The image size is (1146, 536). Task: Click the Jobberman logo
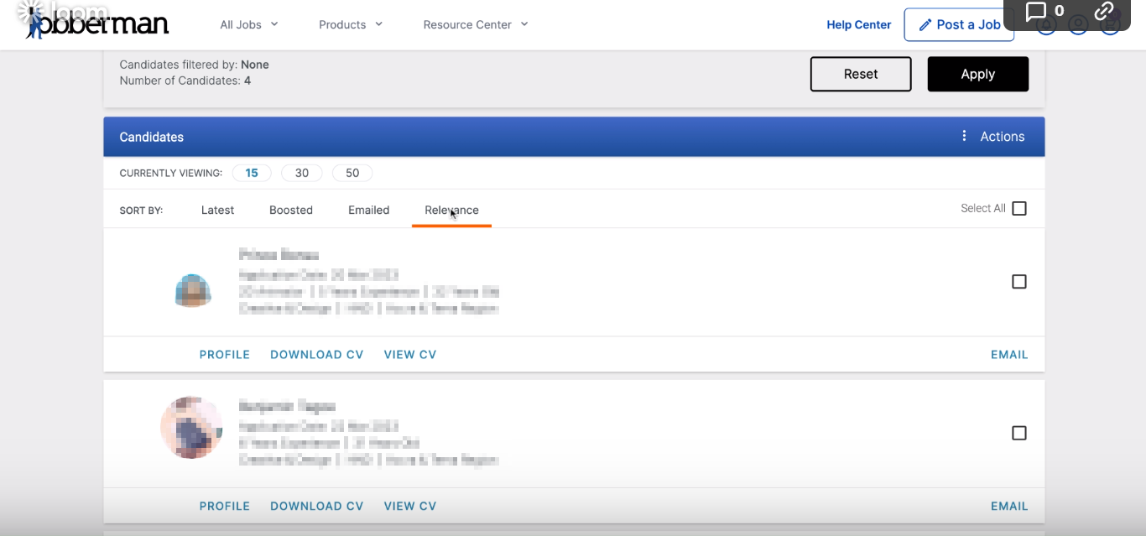tap(92, 23)
